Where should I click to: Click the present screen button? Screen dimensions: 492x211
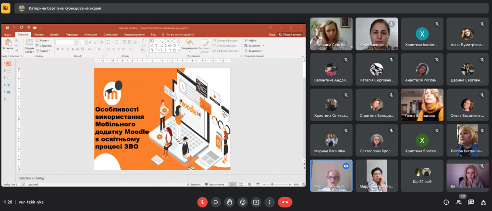click(256, 202)
